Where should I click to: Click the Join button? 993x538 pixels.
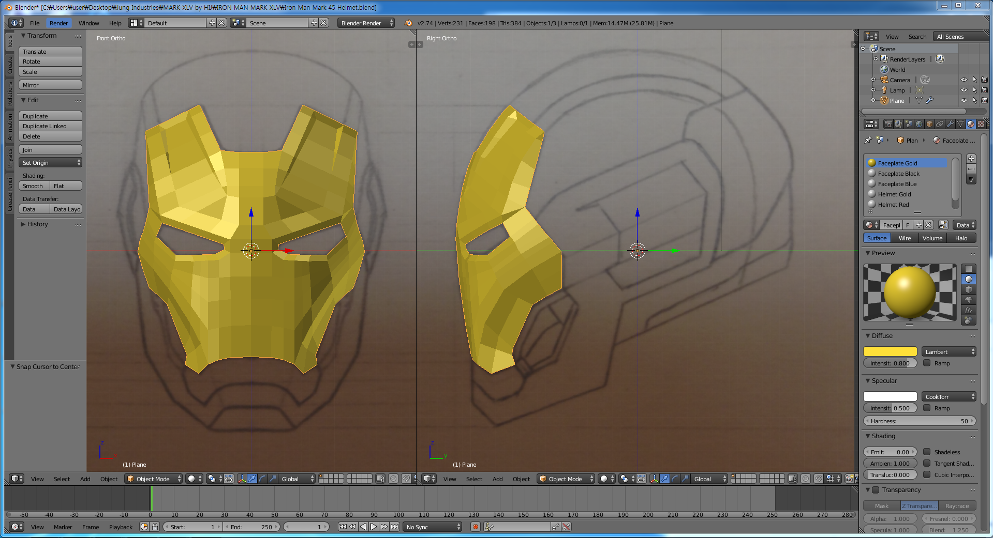[50, 149]
